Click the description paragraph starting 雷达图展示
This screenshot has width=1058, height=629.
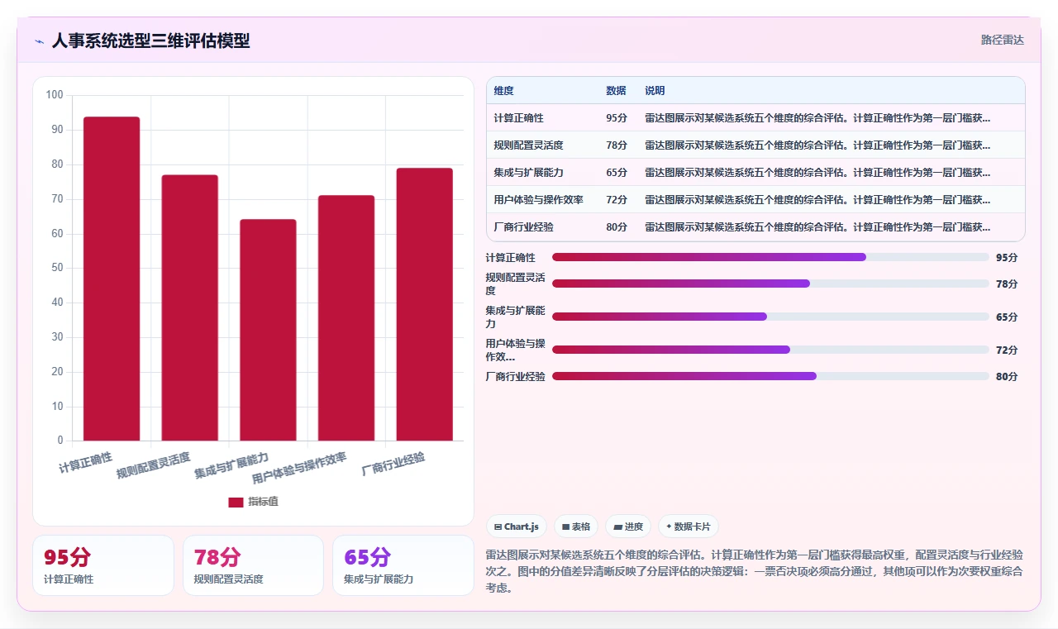(755, 571)
